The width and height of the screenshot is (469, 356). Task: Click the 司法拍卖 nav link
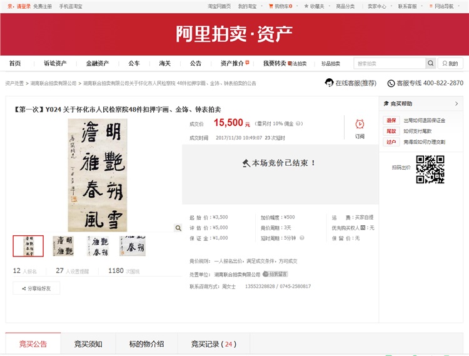(298, 63)
